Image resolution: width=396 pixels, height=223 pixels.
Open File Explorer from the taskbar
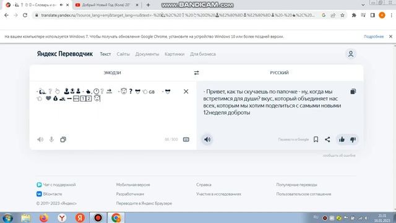(x=26, y=217)
